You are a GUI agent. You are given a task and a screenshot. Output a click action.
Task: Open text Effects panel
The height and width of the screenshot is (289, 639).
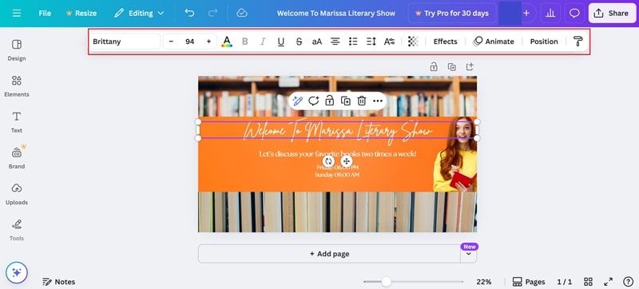tap(446, 42)
